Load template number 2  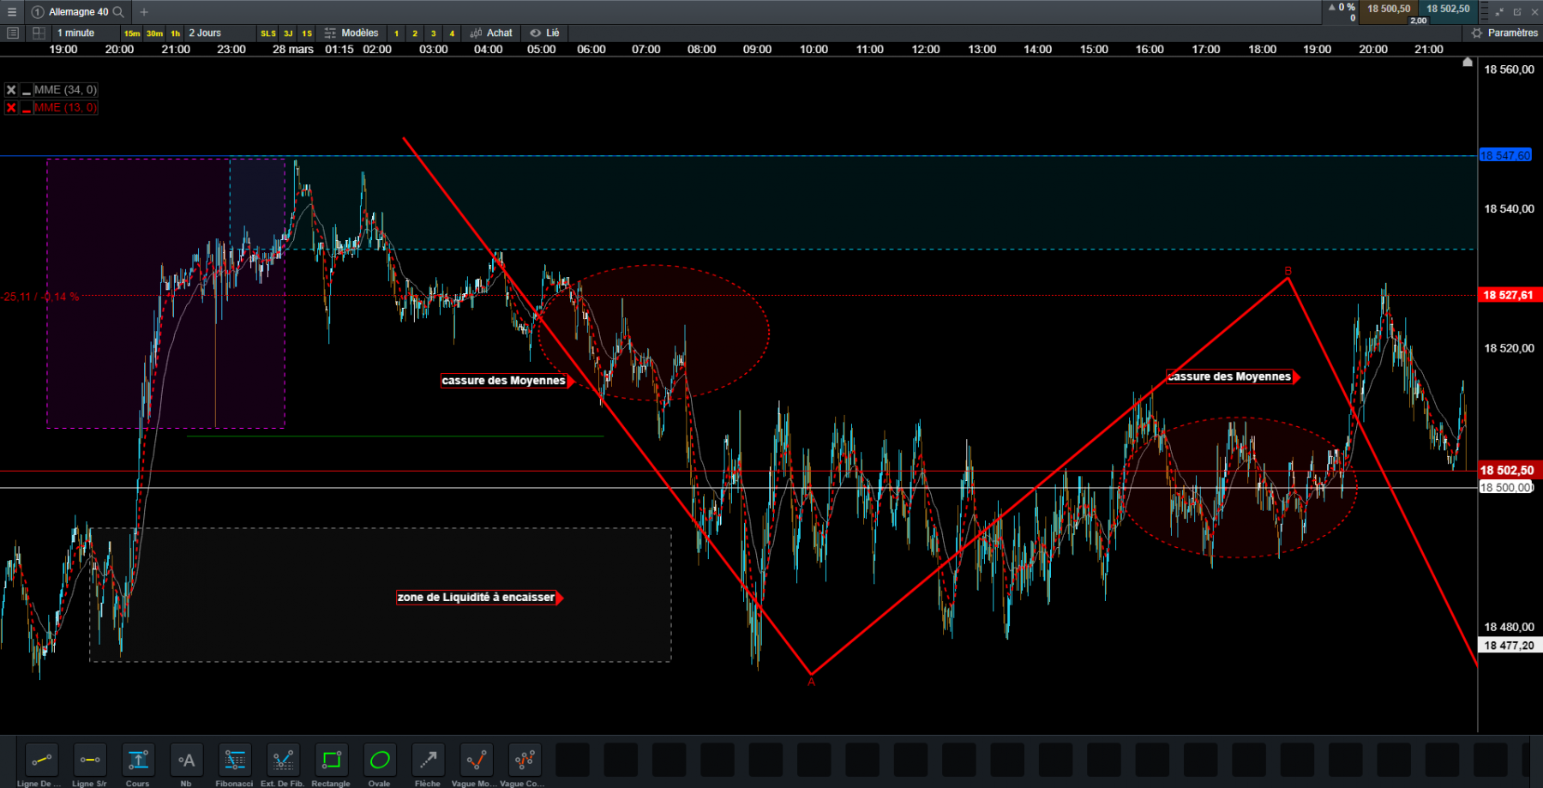(415, 33)
